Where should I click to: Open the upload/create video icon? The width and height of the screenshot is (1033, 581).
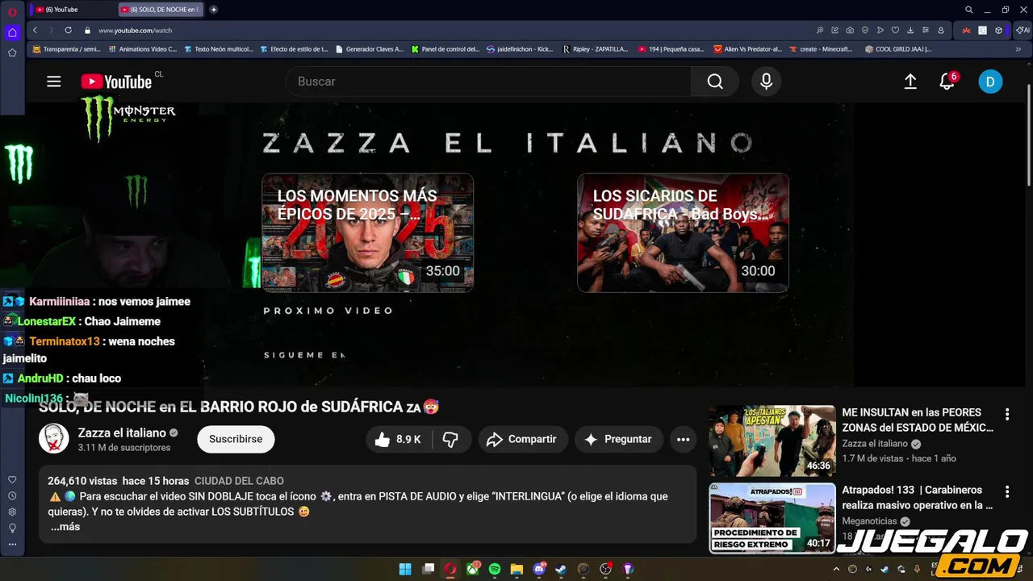(910, 82)
